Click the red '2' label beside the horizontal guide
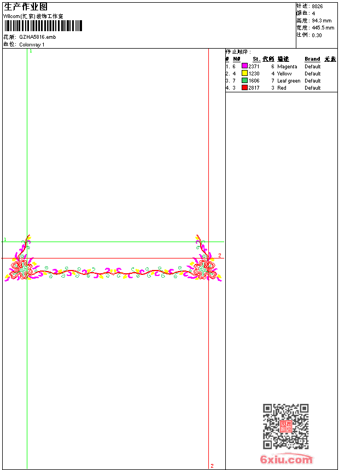339x470 pixels. pyautogui.click(x=220, y=255)
